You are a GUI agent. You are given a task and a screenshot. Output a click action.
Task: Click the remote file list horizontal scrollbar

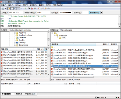84,77
